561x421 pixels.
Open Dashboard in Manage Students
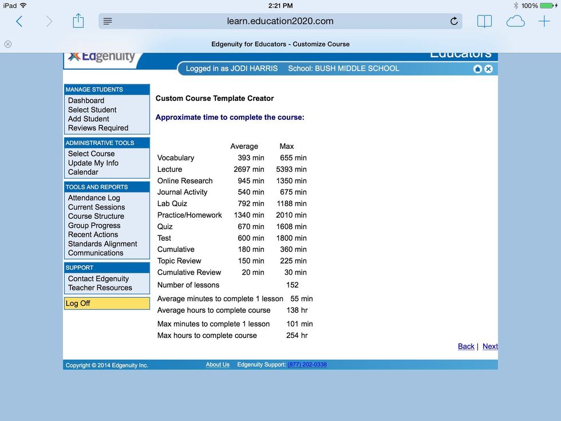click(86, 101)
